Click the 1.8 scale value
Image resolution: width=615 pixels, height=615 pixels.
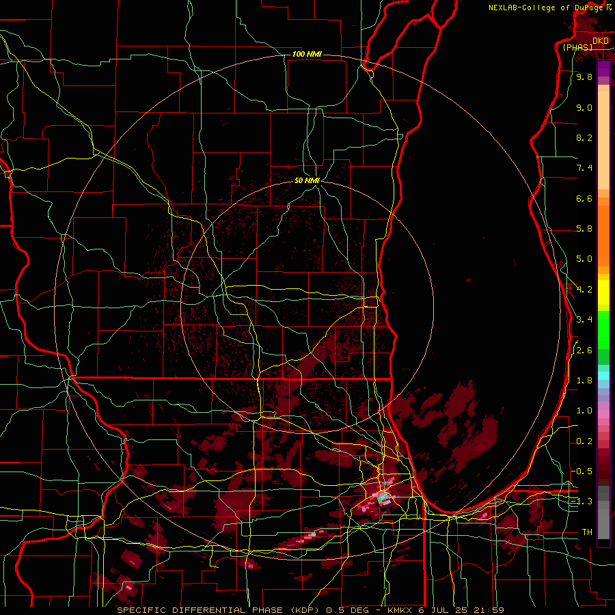(x=584, y=381)
